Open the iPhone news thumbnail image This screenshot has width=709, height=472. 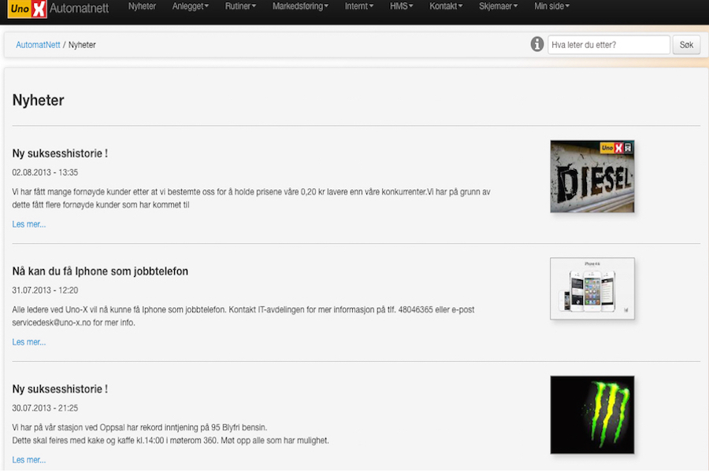coord(592,289)
